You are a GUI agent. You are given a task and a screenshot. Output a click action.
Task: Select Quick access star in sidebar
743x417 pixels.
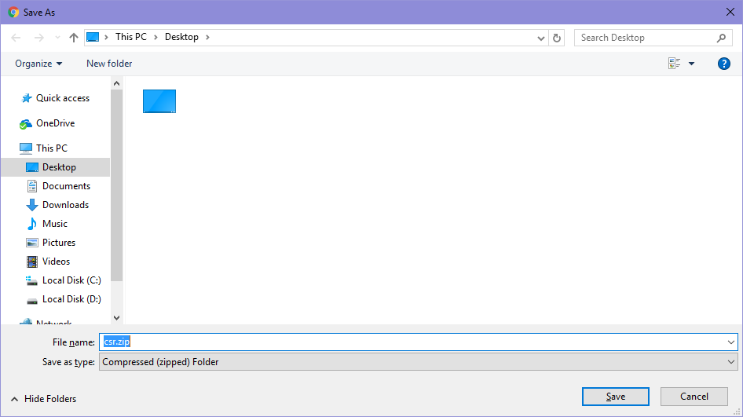(x=27, y=98)
